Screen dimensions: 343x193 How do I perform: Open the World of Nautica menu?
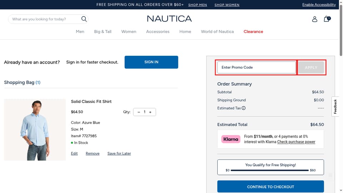pyautogui.click(x=218, y=31)
